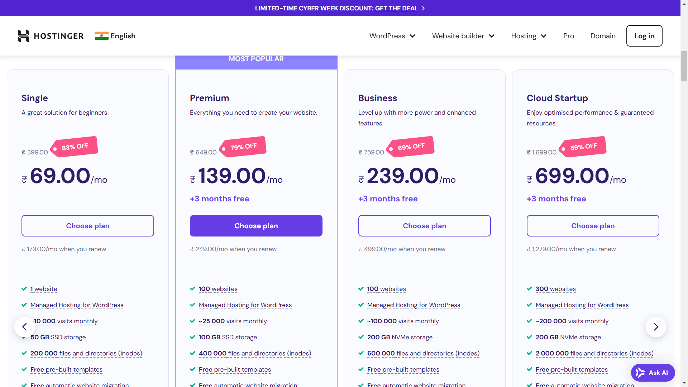Image resolution: width=688 pixels, height=387 pixels.
Task: Choose the Premium plan
Action: tap(256, 226)
